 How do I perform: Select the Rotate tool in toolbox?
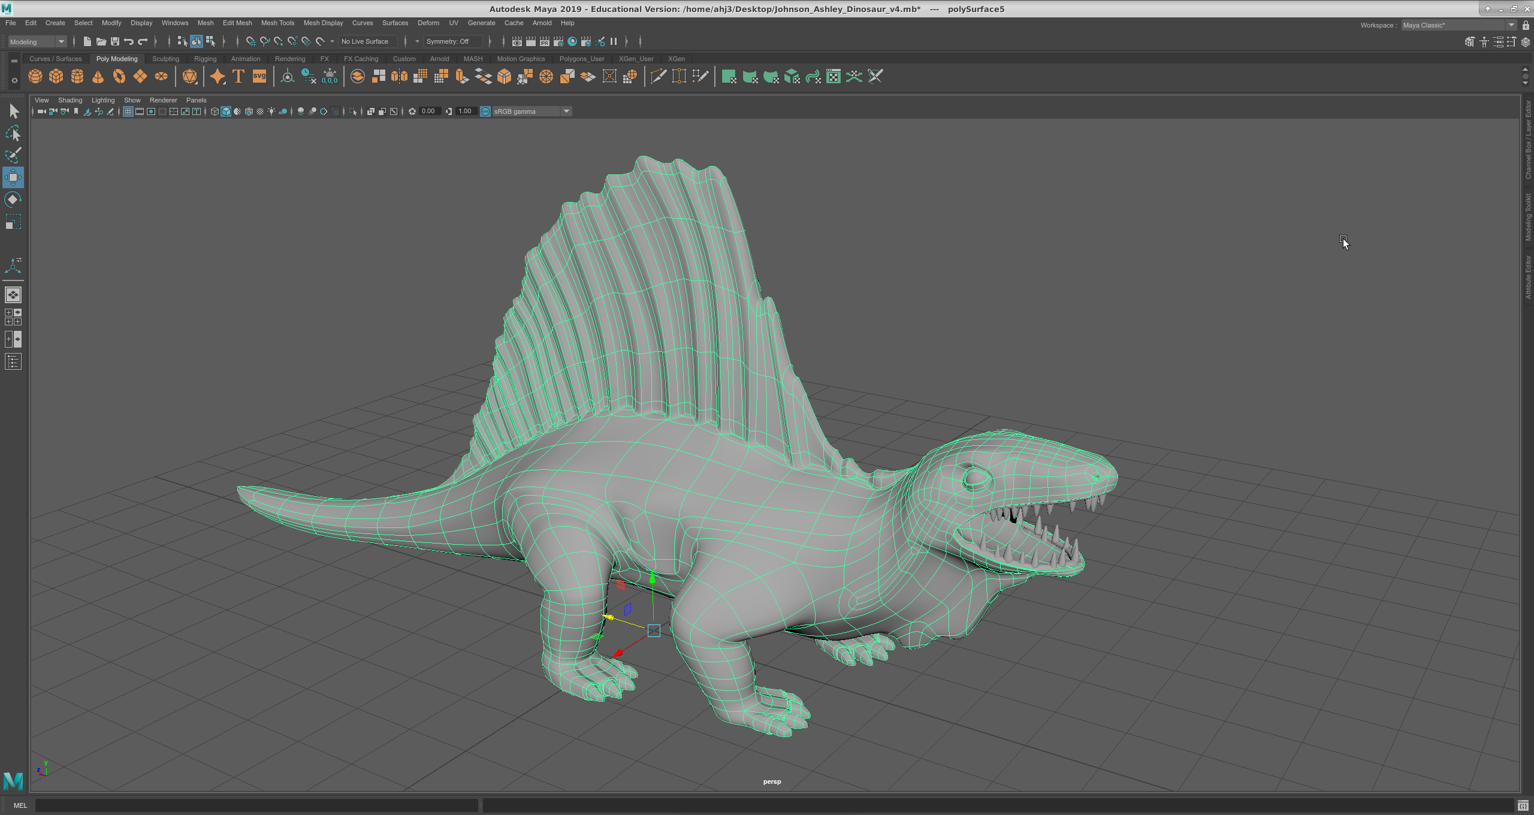click(x=13, y=200)
